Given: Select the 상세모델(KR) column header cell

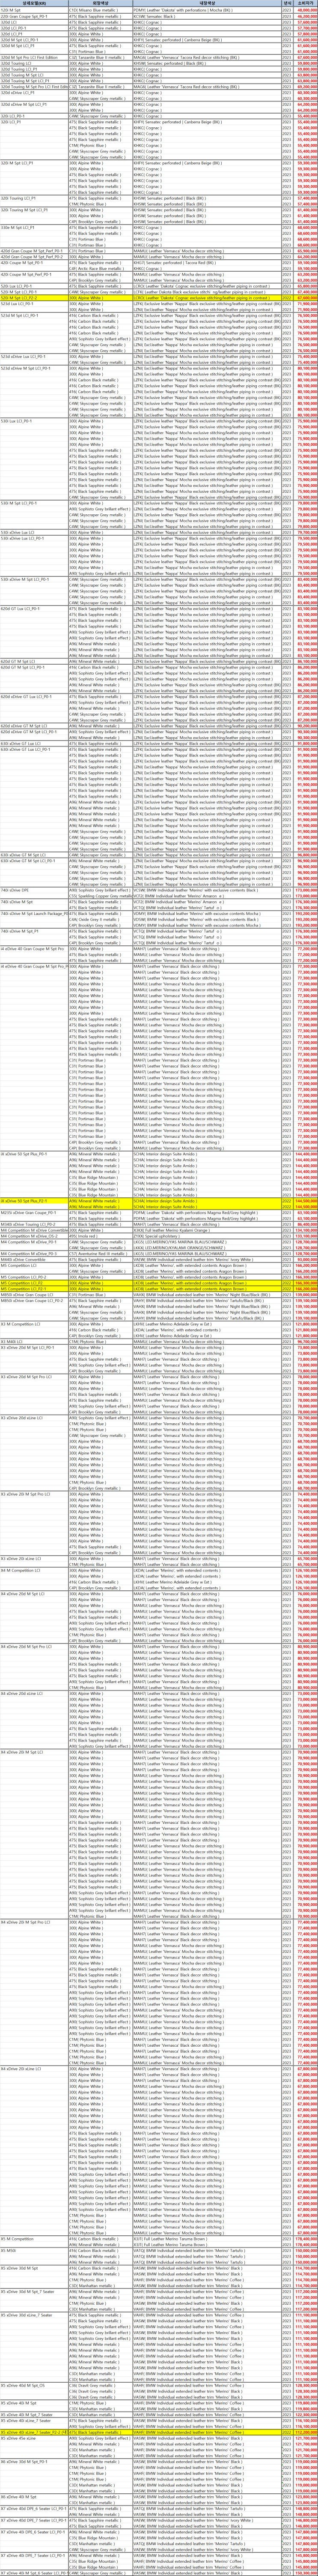Looking at the screenshot, I should [34, 3].
